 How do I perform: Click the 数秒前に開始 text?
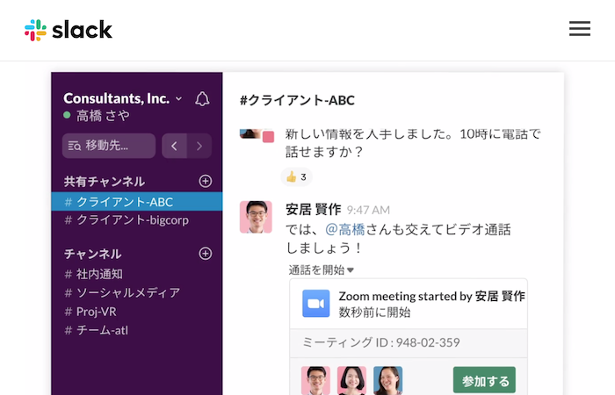[374, 312]
